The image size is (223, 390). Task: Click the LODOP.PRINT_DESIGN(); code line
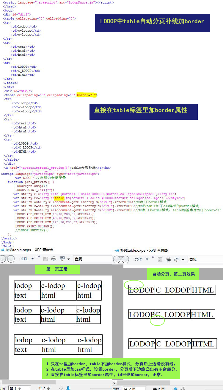[x=35, y=226]
